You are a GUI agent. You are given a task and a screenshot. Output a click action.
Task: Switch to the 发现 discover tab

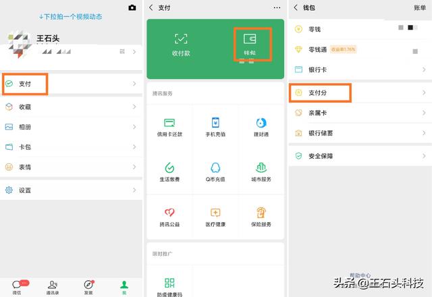tap(88, 288)
